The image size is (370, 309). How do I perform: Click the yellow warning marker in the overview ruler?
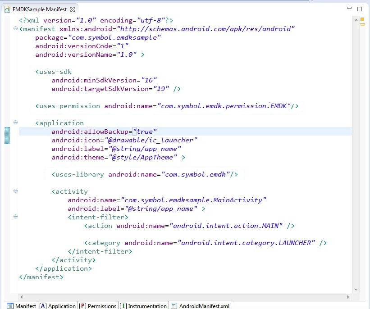pyautogui.click(x=362, y=20)
